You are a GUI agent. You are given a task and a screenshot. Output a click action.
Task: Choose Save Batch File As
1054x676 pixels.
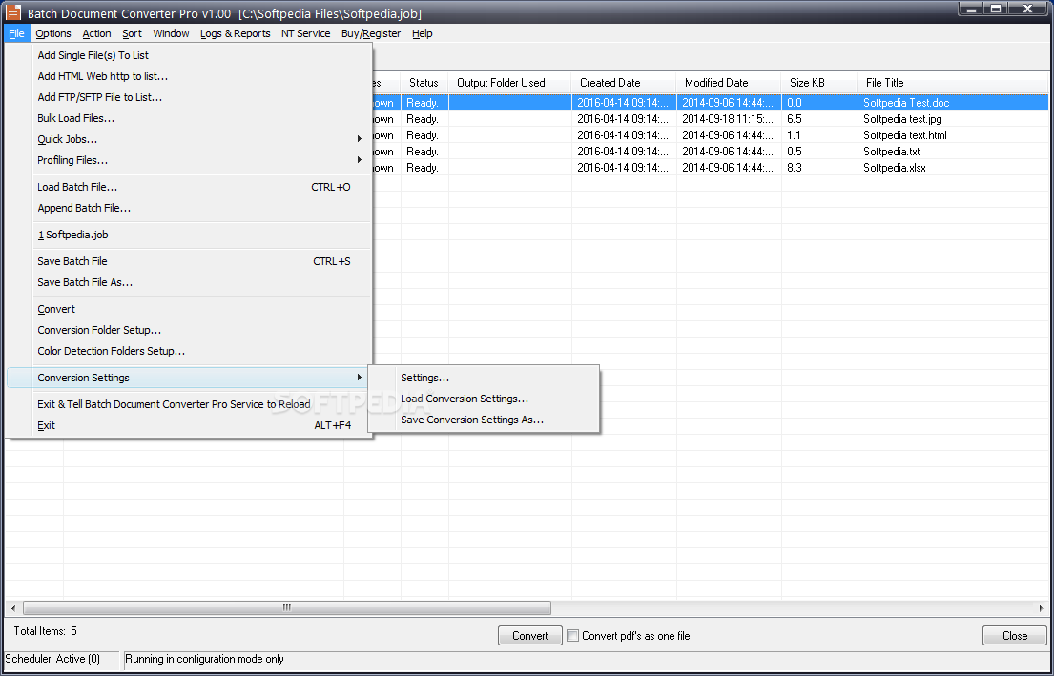pyautogui.click(x=188, y=282)
